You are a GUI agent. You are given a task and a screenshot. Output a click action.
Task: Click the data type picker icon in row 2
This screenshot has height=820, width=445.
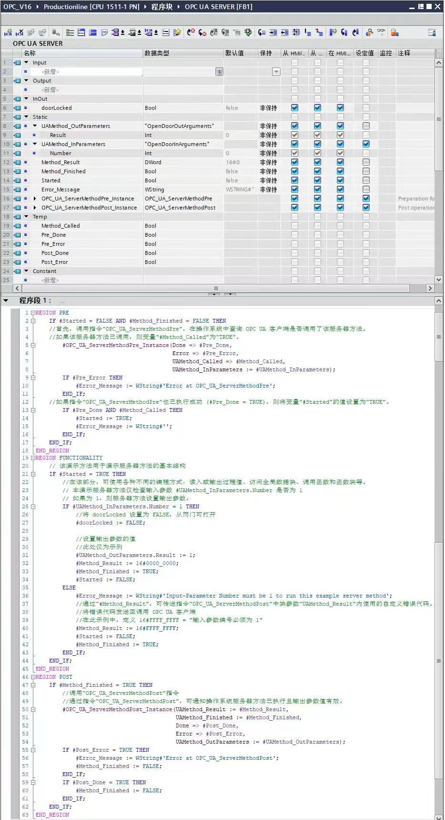pyautogui.click(x=219, y=72)
